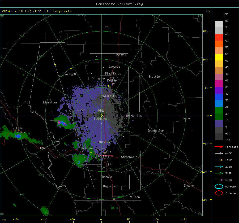The height and width of the screenshot is (223, 239).
Task: Click the Calgary city label
Action: pos(104,156)
